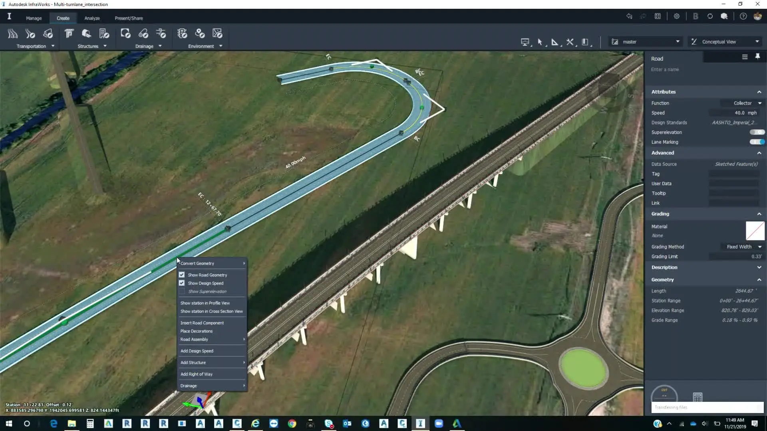Choose Place Decorations menu entry
This screenshot has width=767, height=431.
coord(212,331)
